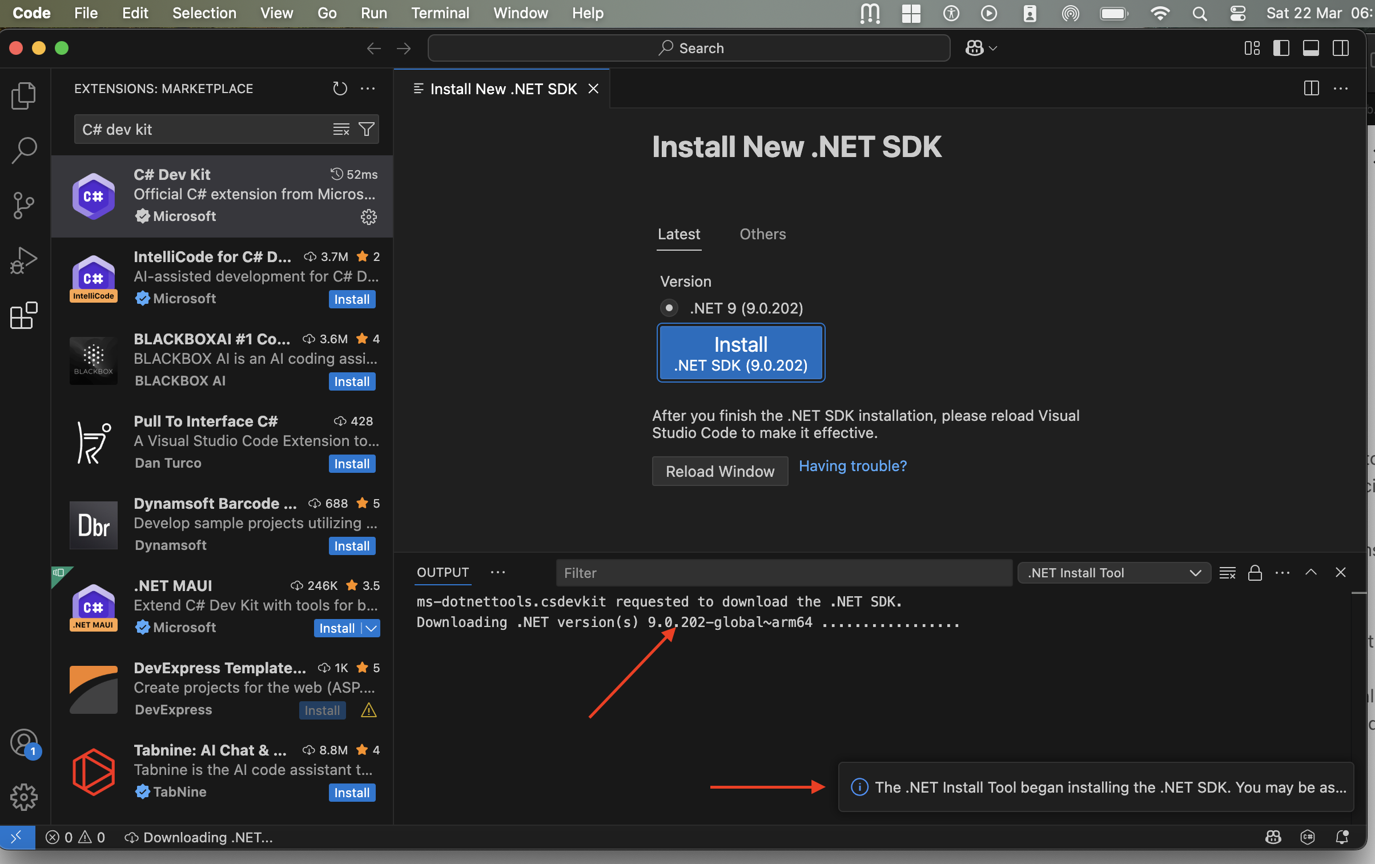Toggle primary side bar visibility
This screenshot has width=1375, height=864.
(x=1281, y=49)
